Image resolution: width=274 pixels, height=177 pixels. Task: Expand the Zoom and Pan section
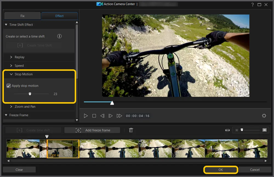pos(11,107)
